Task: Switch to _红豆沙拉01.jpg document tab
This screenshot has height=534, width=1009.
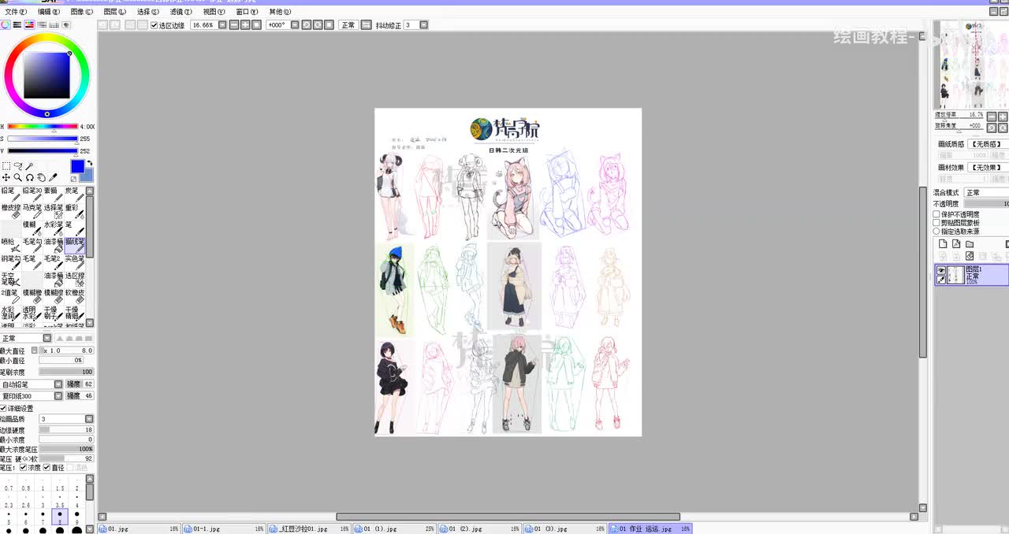Action: point(309,529)
